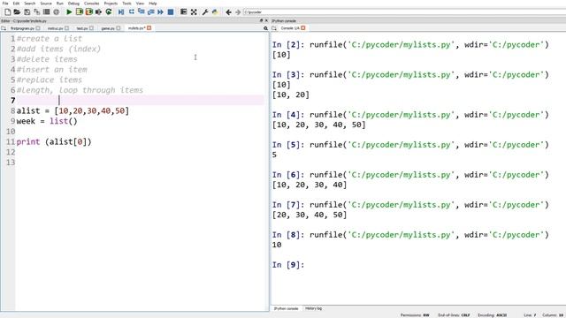Open the Consoles menu
This screenshot has width=566, height=318.
pyautogui.click(x=92, y=4)
